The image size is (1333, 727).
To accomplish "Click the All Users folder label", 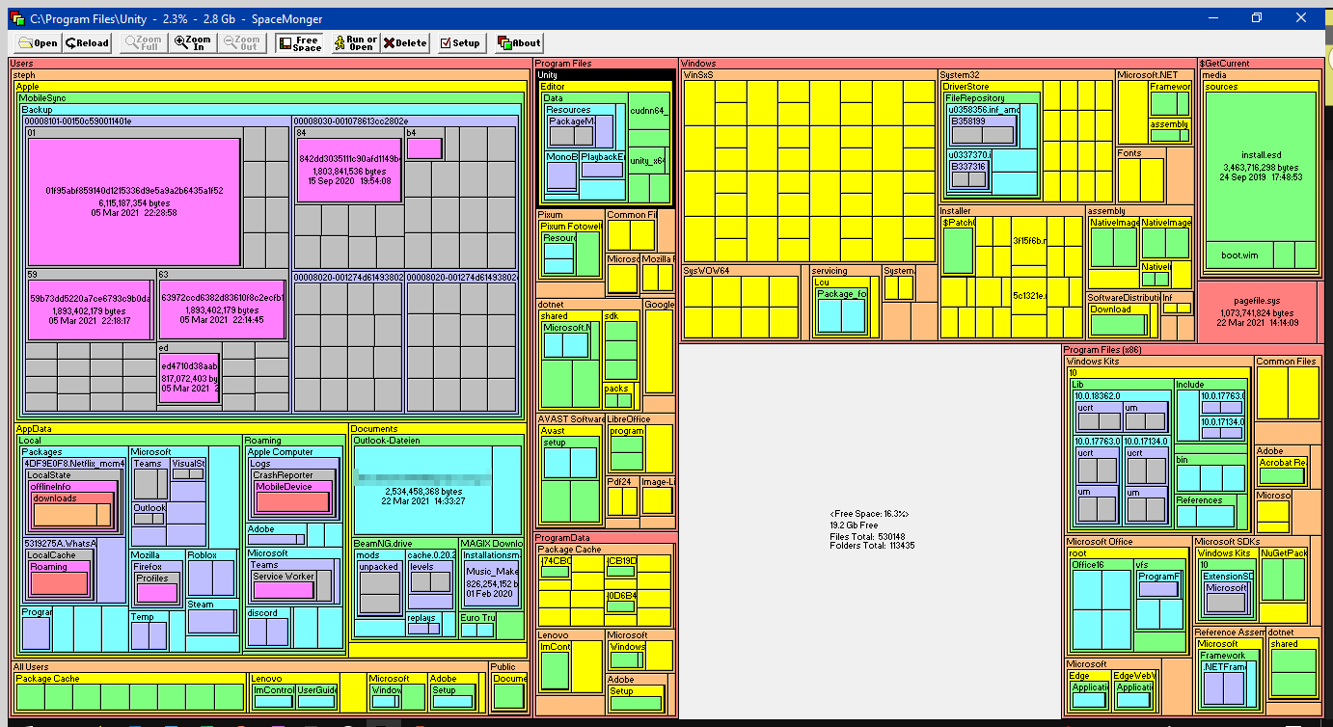I will tap(31, 667).
